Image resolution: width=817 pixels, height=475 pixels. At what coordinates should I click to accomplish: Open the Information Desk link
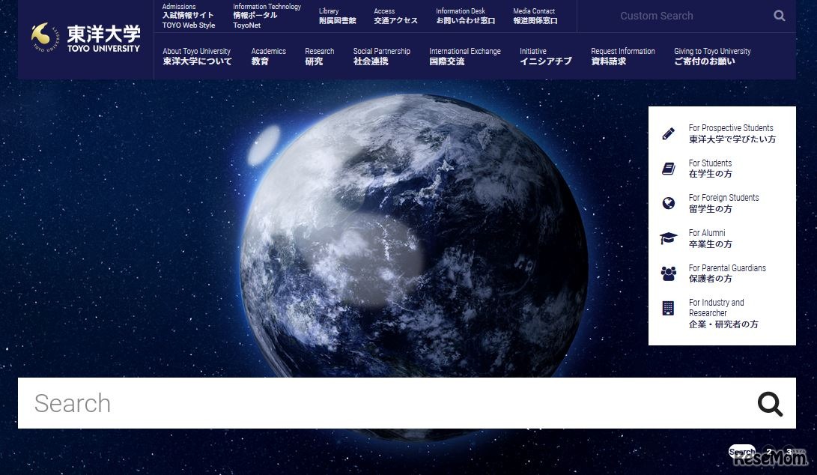tap(465, 16)
